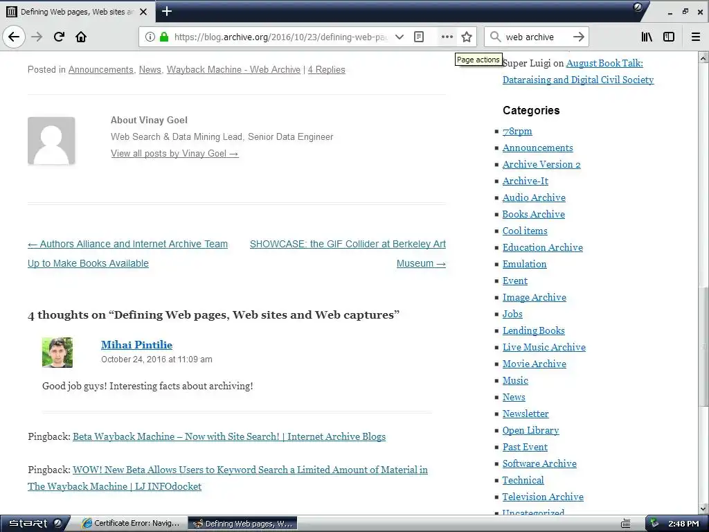Open the Announcements category under Posted in
This screenshot has width=709, height=532.
click(x=101, y=70)
